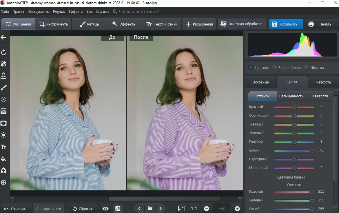339x213 pixels.
Task: Open the Основные panel tab
Action: (x=260, y=82)
